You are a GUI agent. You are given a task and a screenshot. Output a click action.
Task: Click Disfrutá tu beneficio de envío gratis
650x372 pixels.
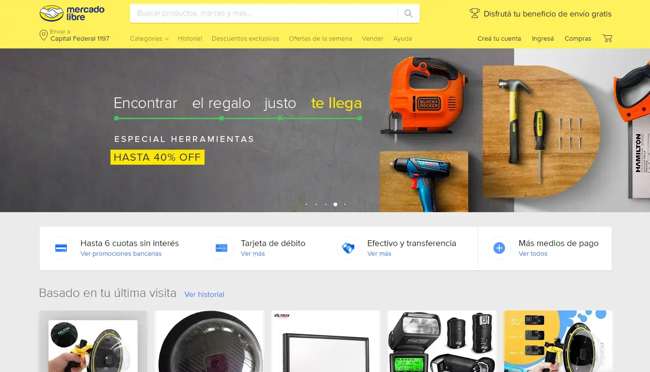coord(547,14)
